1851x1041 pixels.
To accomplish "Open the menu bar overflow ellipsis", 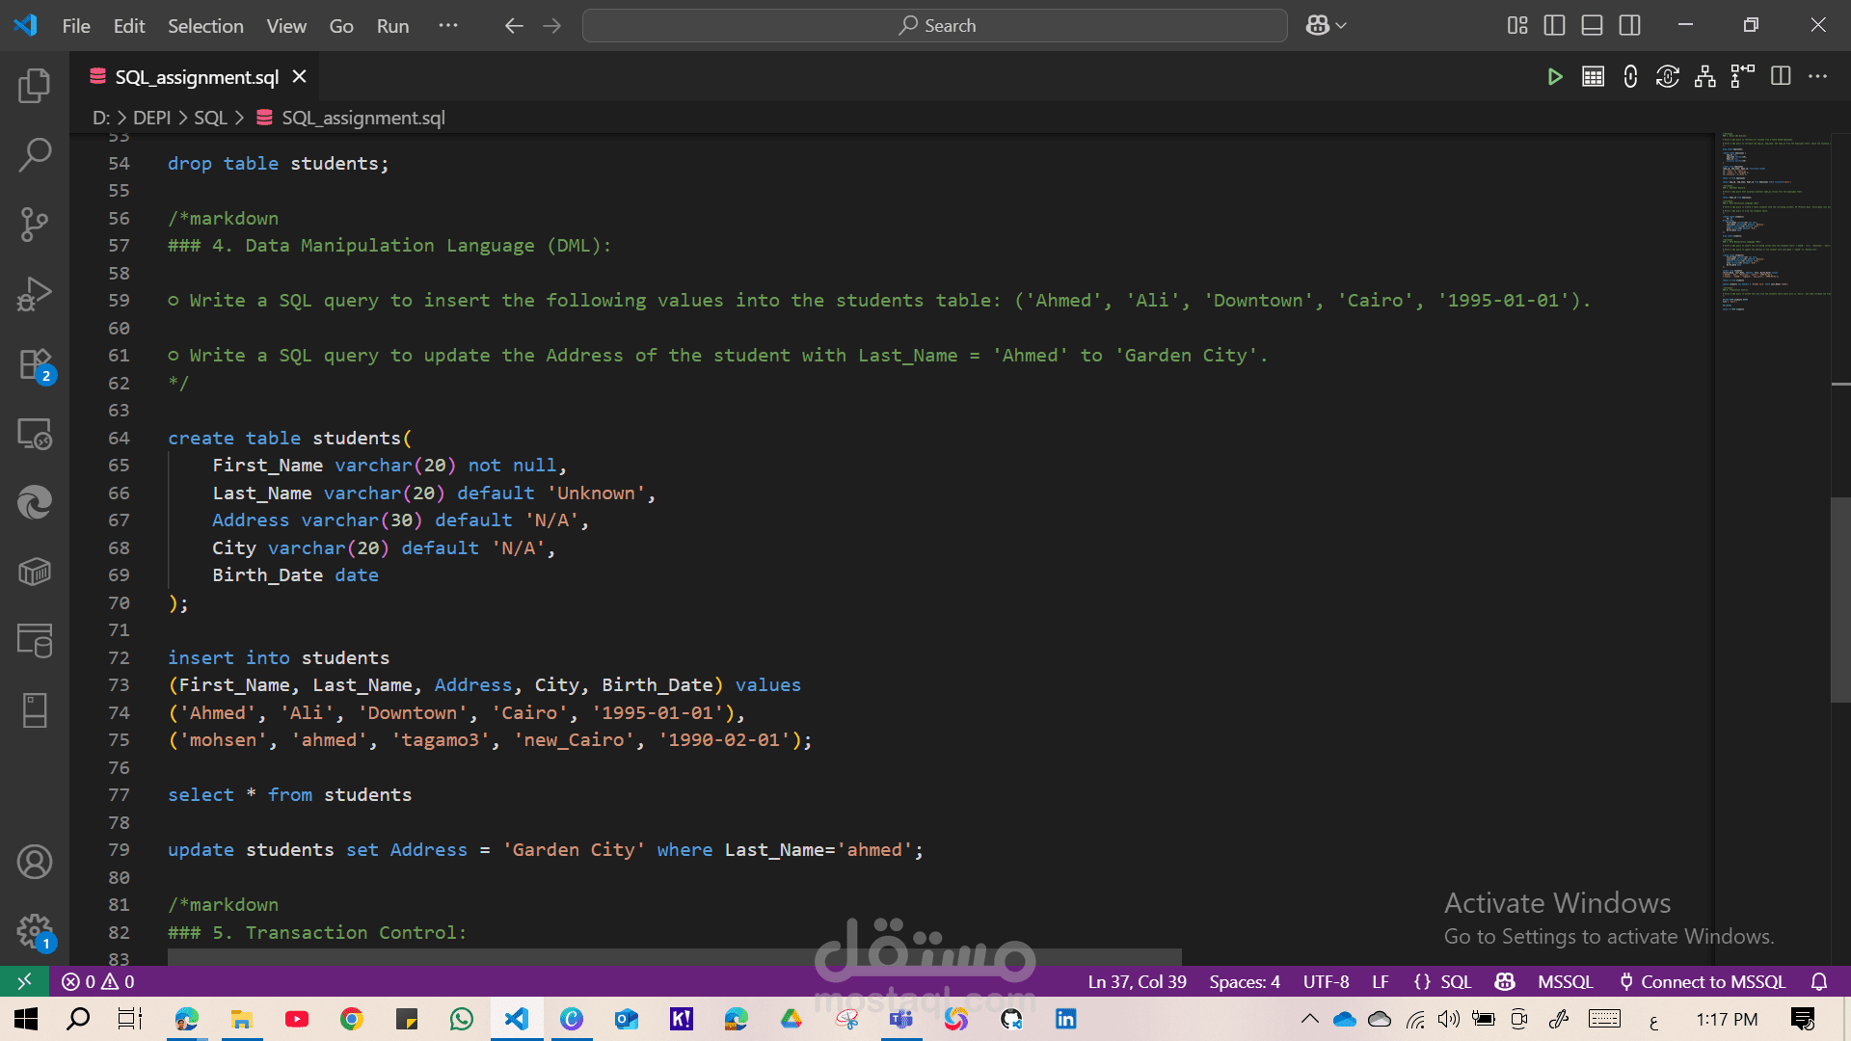I will [448, 26].
